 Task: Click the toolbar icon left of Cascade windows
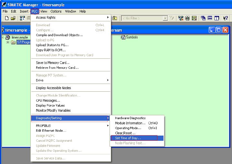point(194,18)
